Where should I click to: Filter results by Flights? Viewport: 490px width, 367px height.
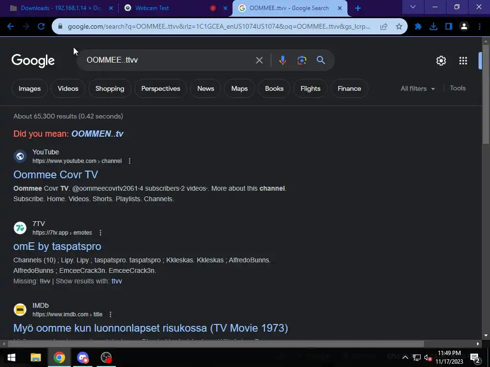pos(310,88)
